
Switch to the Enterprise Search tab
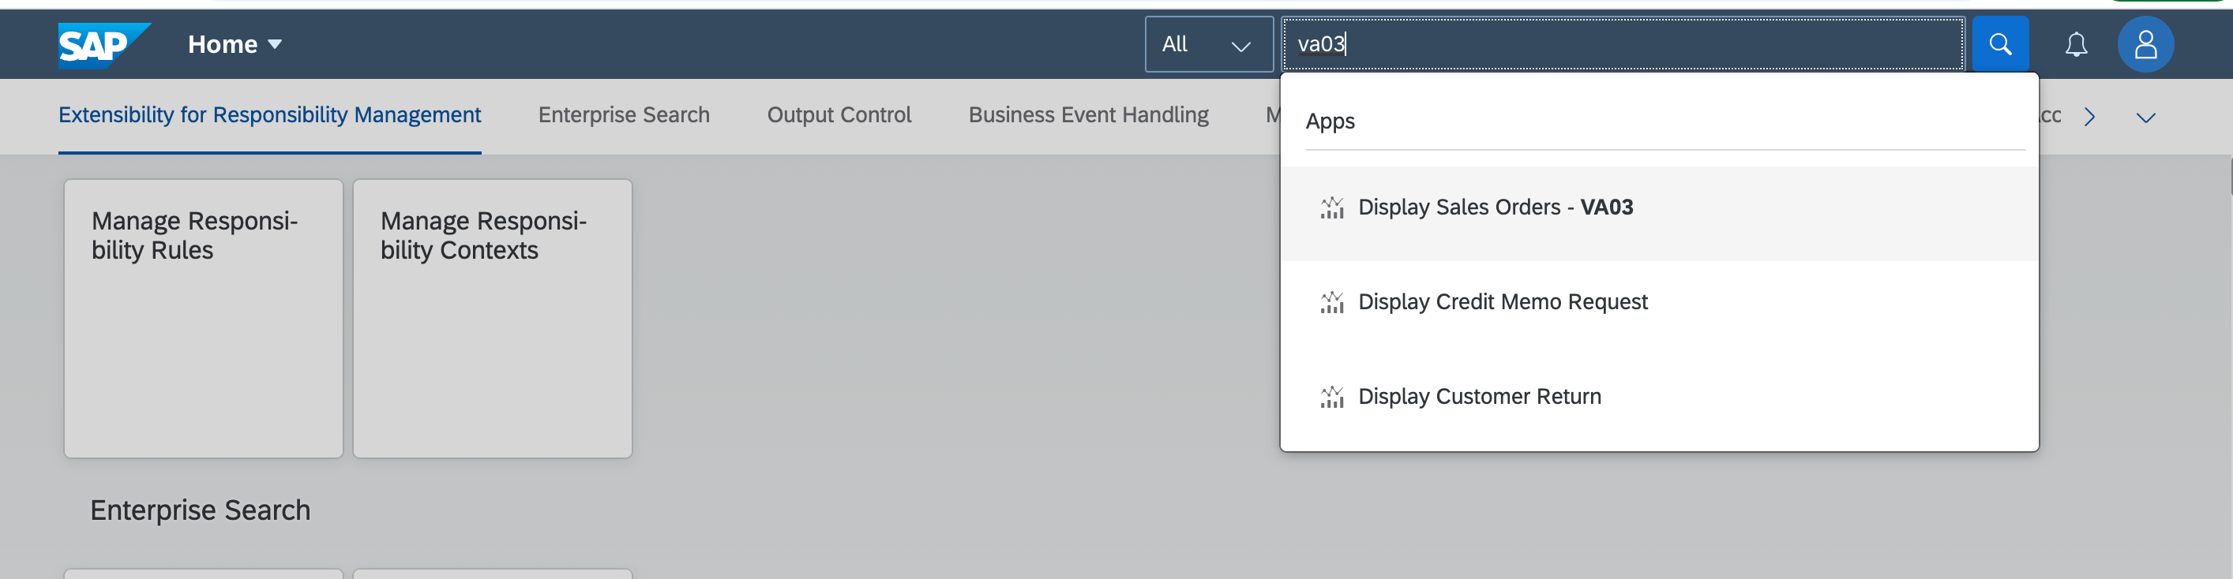click(x=623, y=115)
